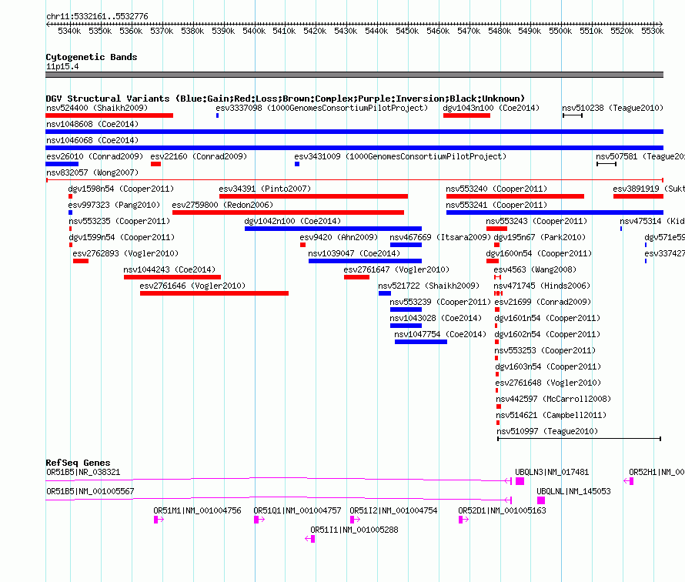This screenshot has width=685, height=582.
Task: Click the esv34391 (Pinto2007) red bar
Action: [313, 196]
